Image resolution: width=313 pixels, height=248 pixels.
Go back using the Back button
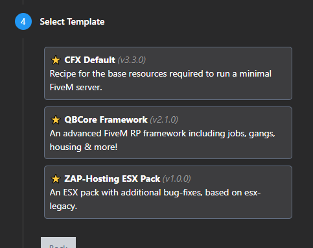click(x=58, y=243)
